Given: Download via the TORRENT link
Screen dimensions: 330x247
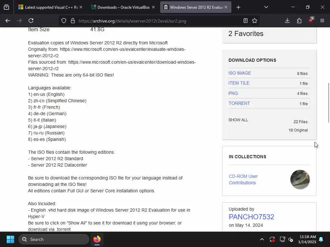Looking at the screenshot, I should (239, 103).
